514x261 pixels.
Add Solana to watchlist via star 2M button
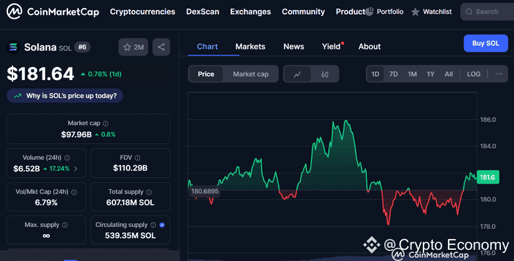133,47
